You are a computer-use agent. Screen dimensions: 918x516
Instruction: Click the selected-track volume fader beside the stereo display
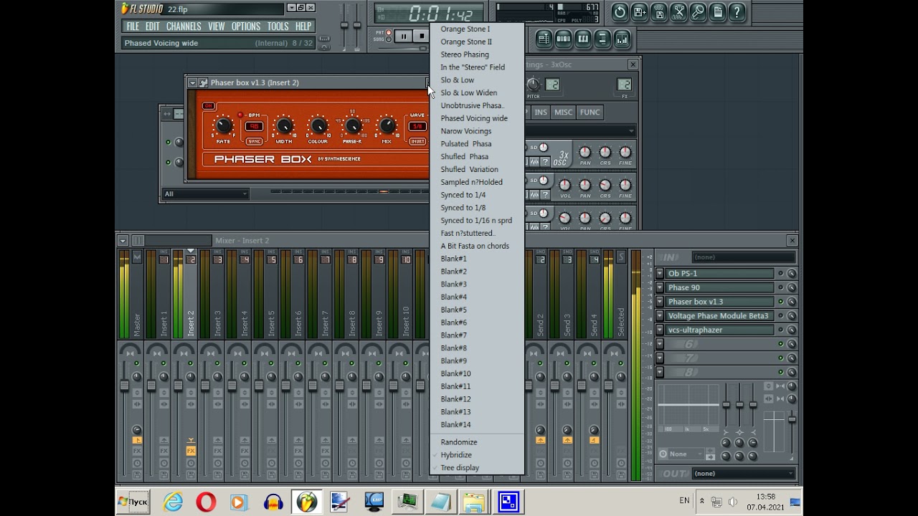pos(792,419)
